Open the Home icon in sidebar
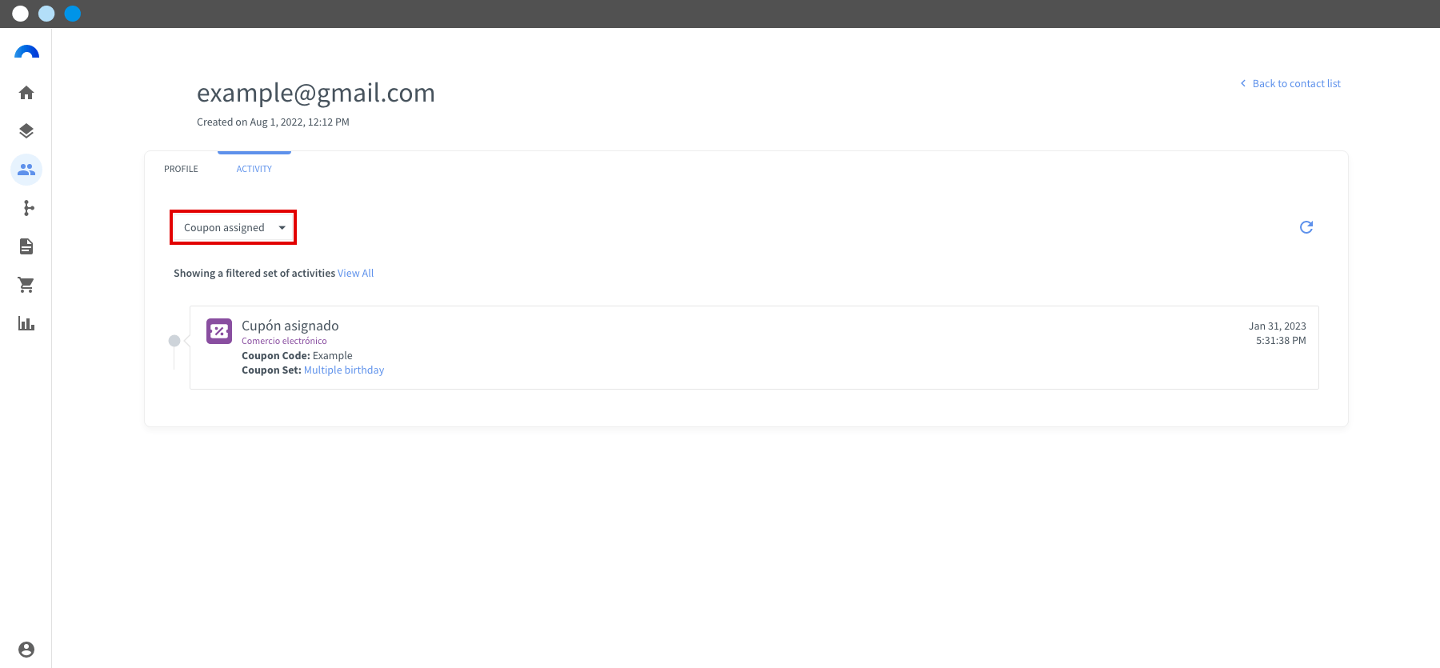The width and height of the screenshot is (1440, 668). point(26,93)
